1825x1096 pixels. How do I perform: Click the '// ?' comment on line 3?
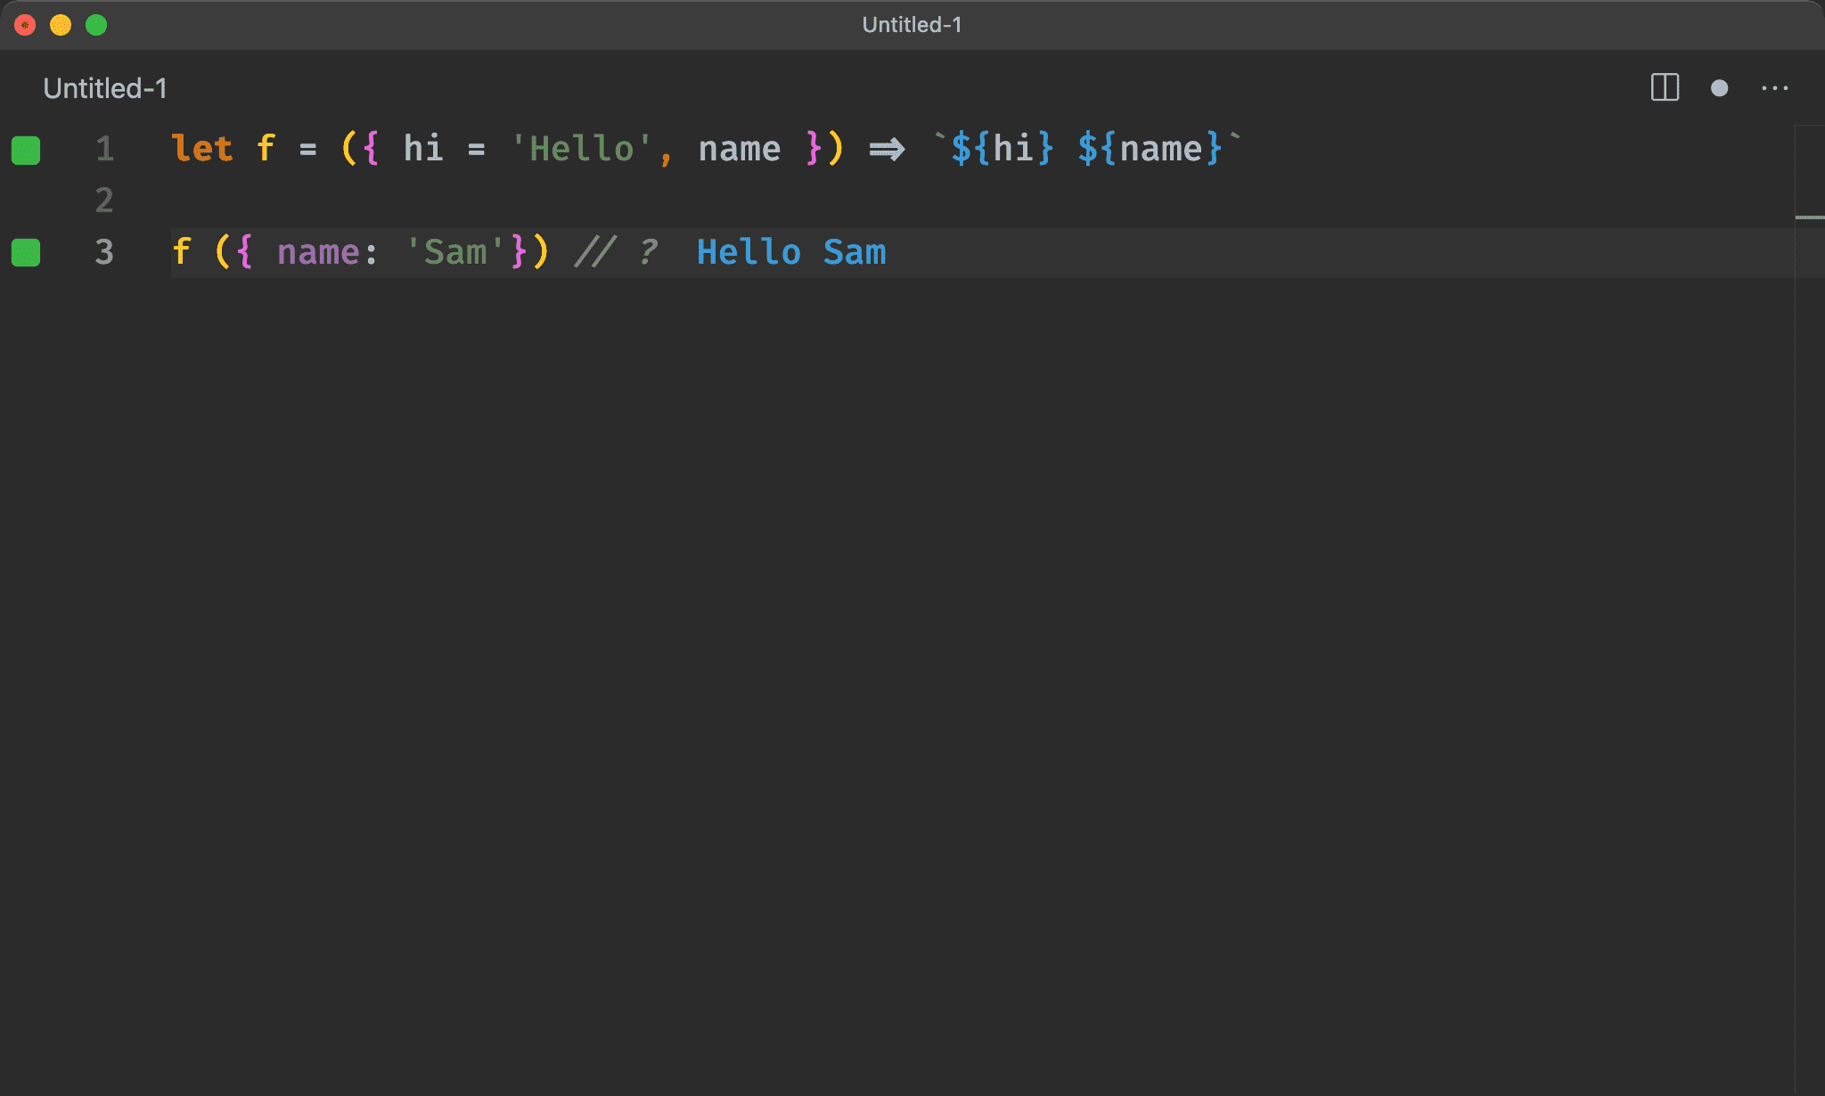(x=616, y=252)
